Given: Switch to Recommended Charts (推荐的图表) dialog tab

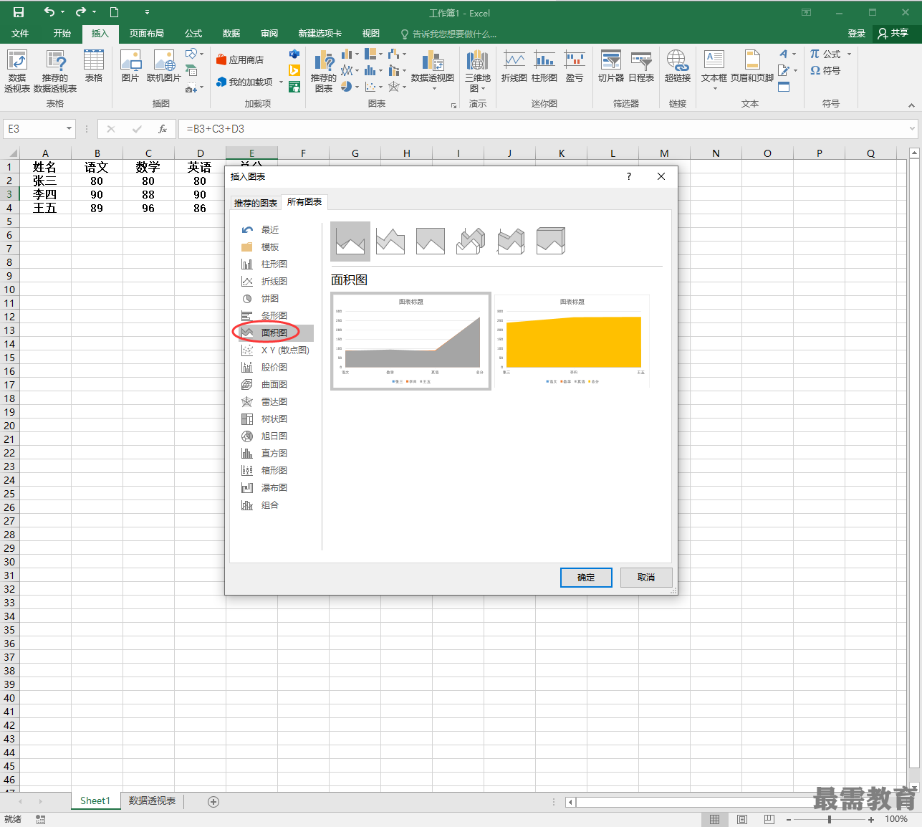Looking at the screenshot, I should [256, 203].
